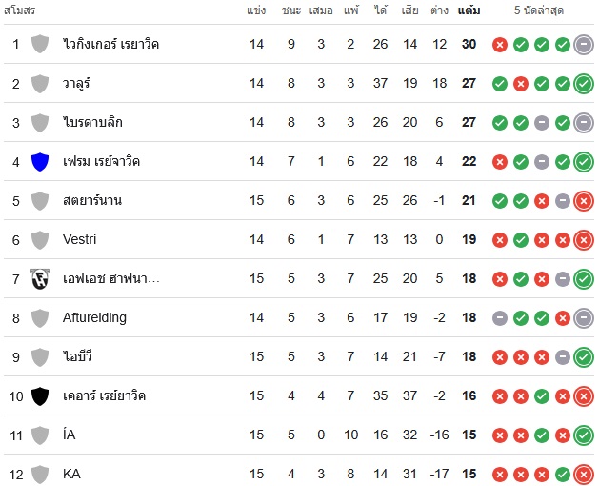Open the Afturelding team link
Image resolution: width=599 pixels, height=486 pixels.
tap(94, 317)
